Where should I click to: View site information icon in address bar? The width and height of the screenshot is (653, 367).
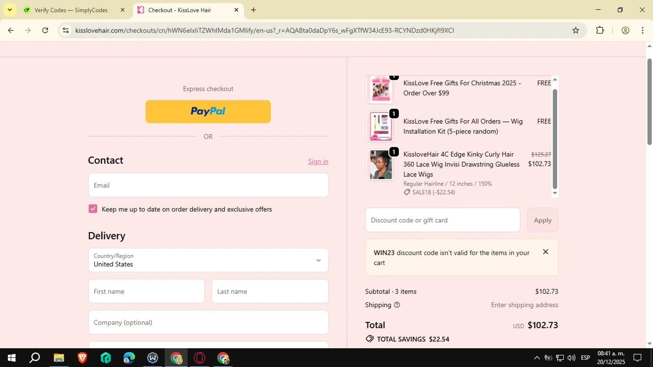[x=66, y=30]
